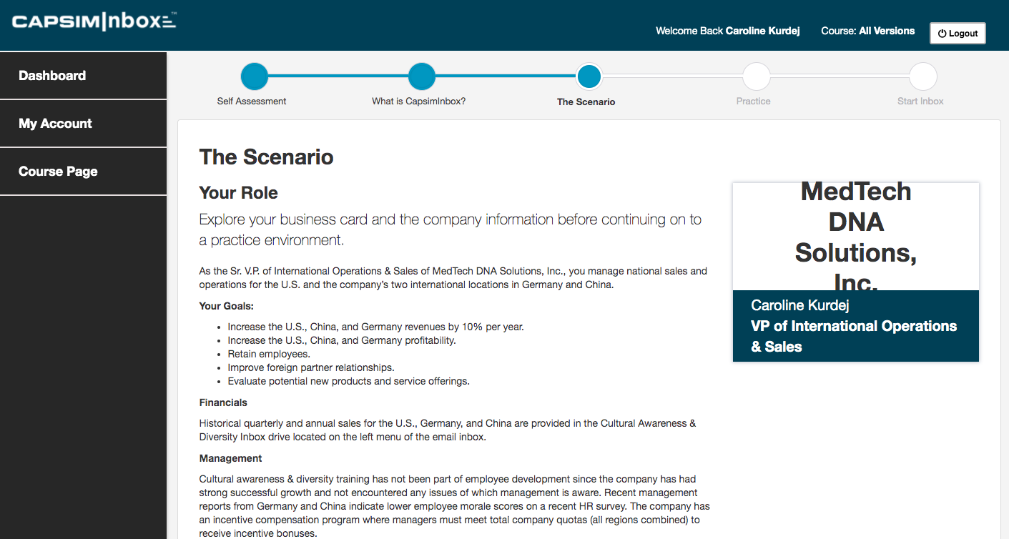
Task: Click the Start Inbox step label
Action: click(x=920, y=102)
